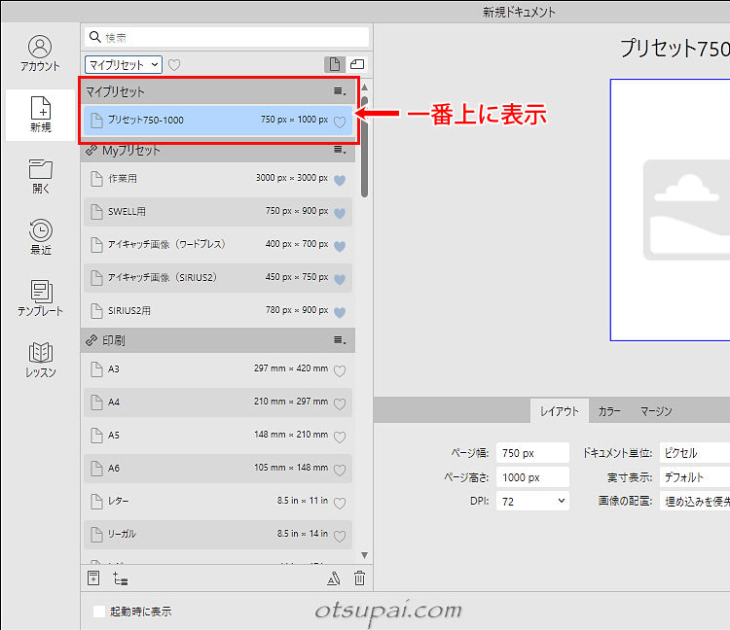
Task: Open the アカウント (Account) sidebar section
Action: tap(40, 53)
